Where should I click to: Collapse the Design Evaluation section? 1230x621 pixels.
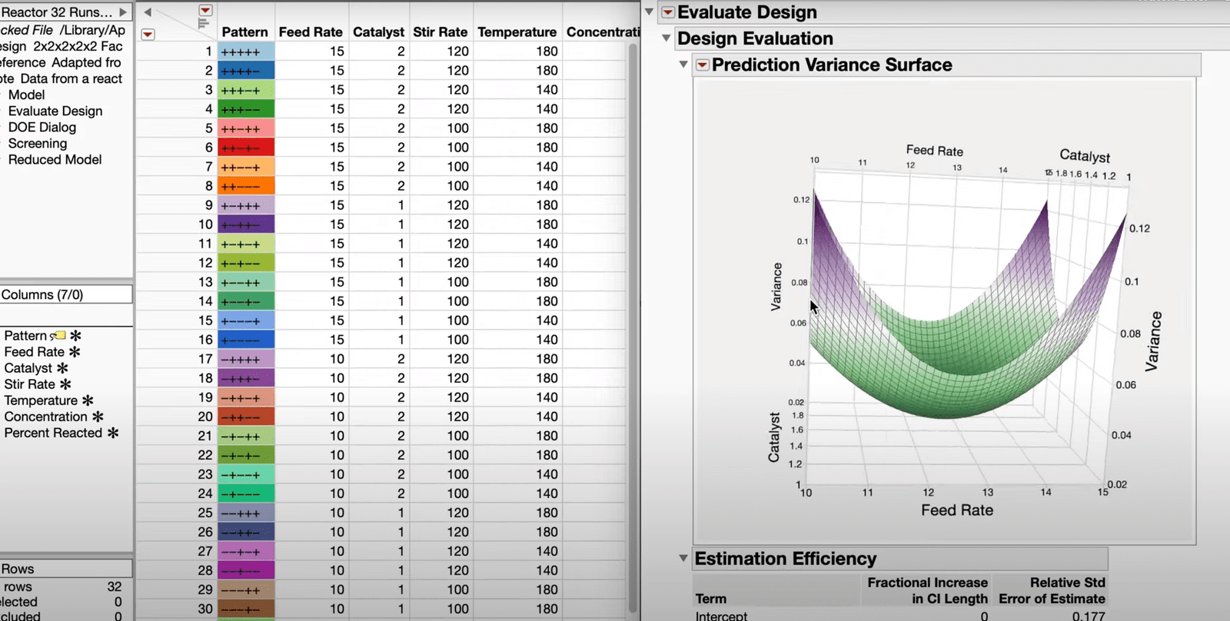point(667,38)
